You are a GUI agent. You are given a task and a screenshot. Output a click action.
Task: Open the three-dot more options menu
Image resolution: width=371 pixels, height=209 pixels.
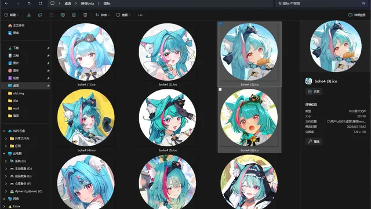coord(140,15)
